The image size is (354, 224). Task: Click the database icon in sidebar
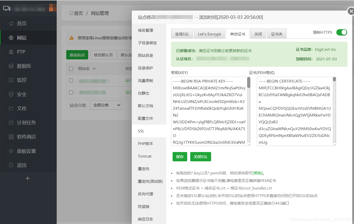click(x=11, y=66)
